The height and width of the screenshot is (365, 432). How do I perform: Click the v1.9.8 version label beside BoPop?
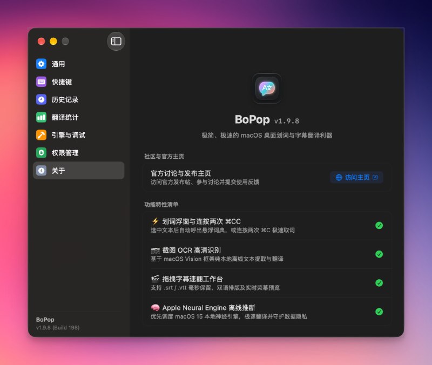pos(287,121)
